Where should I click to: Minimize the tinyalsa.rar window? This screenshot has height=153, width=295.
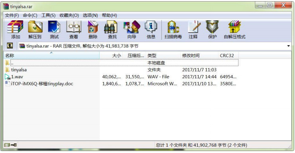click(260, 6)
